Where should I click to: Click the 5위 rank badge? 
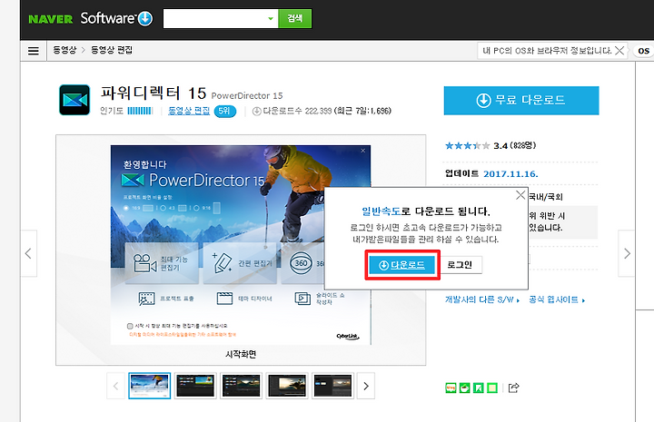225,112
